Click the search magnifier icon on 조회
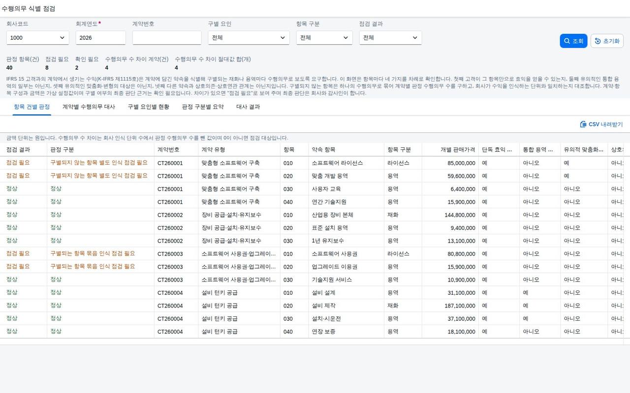 point(567,41)
